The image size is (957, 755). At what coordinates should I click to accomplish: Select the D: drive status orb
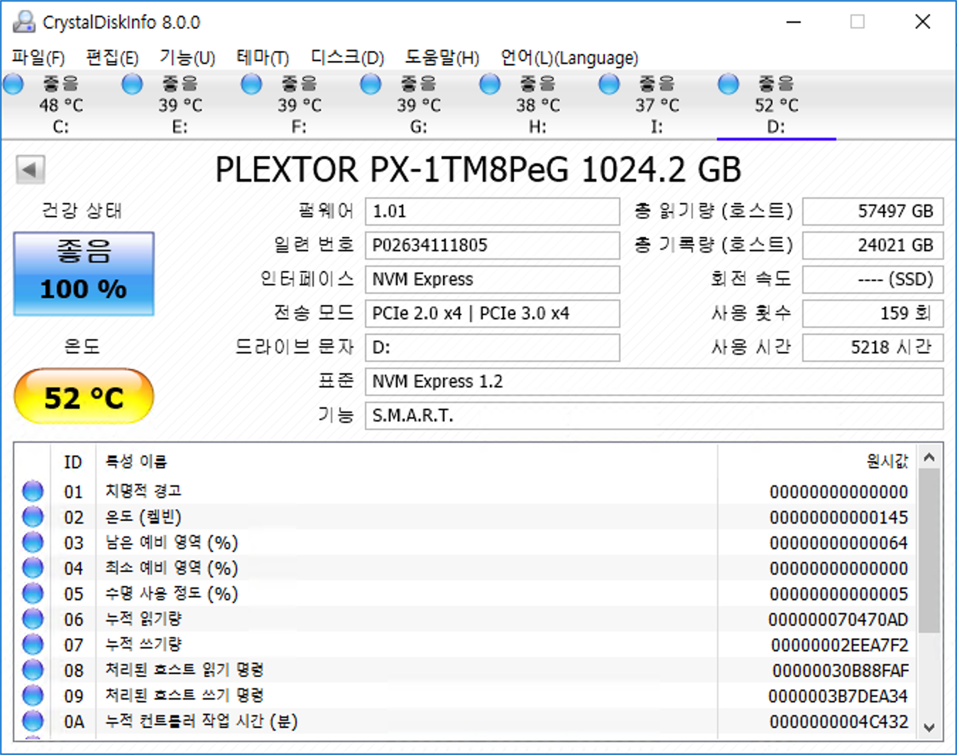tap(728, 84)
